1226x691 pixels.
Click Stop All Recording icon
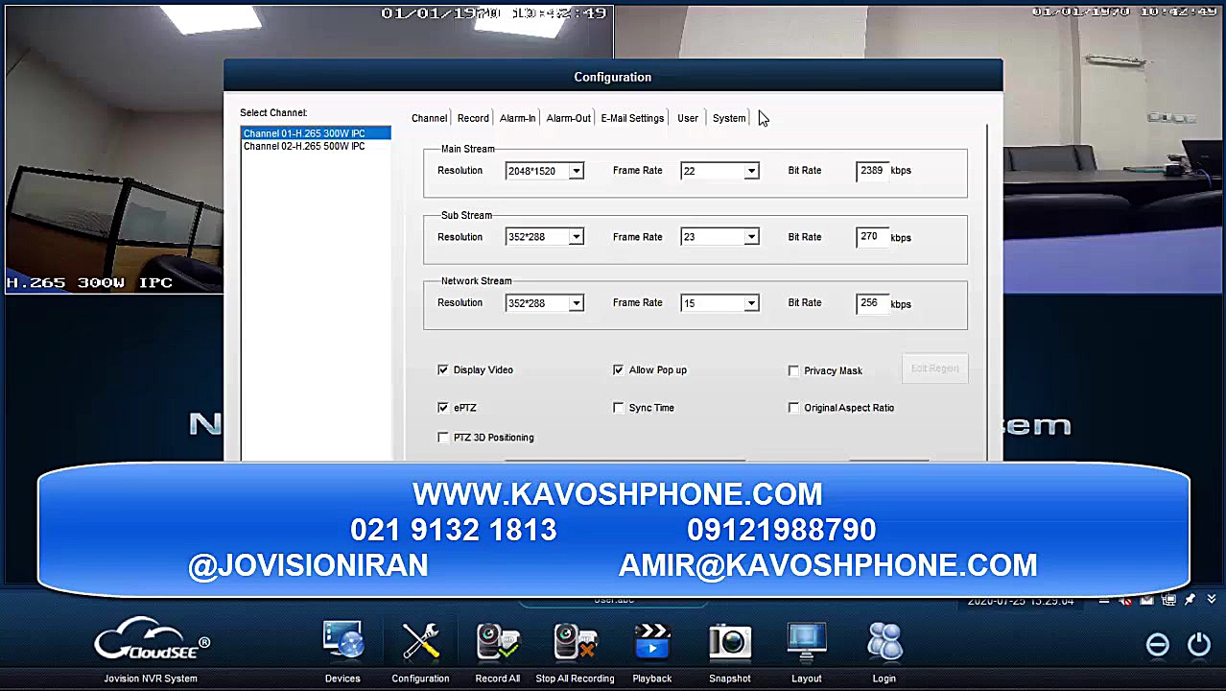[x=575, y=642]
